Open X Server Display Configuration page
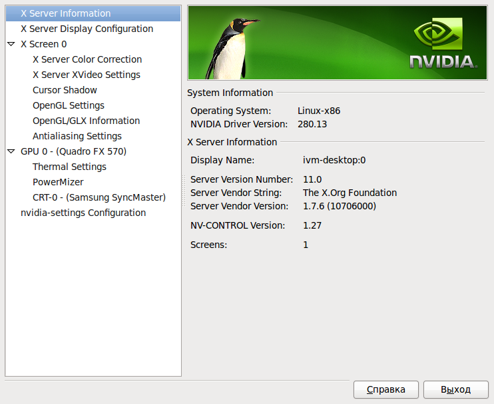494x404 pixels. pyautogui.click(x=87, y=29)
